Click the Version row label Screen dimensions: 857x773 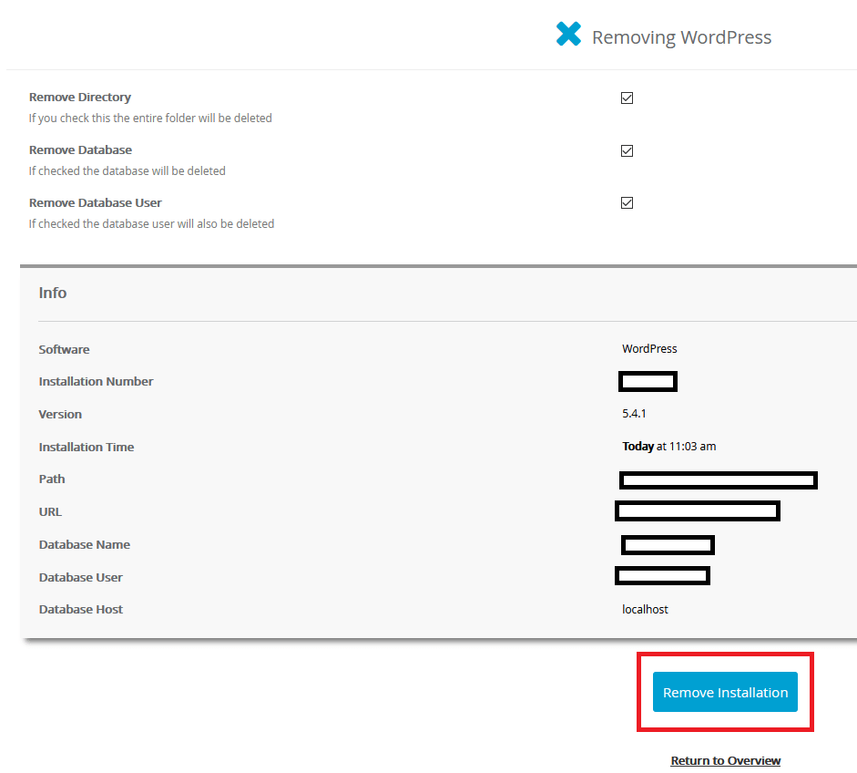pos(60,414)
